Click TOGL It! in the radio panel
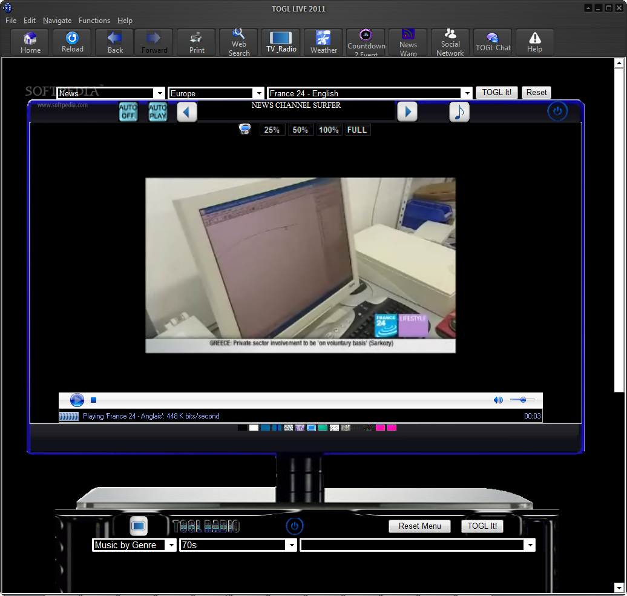This screenshot has width=627, height=596. point(482,526)
